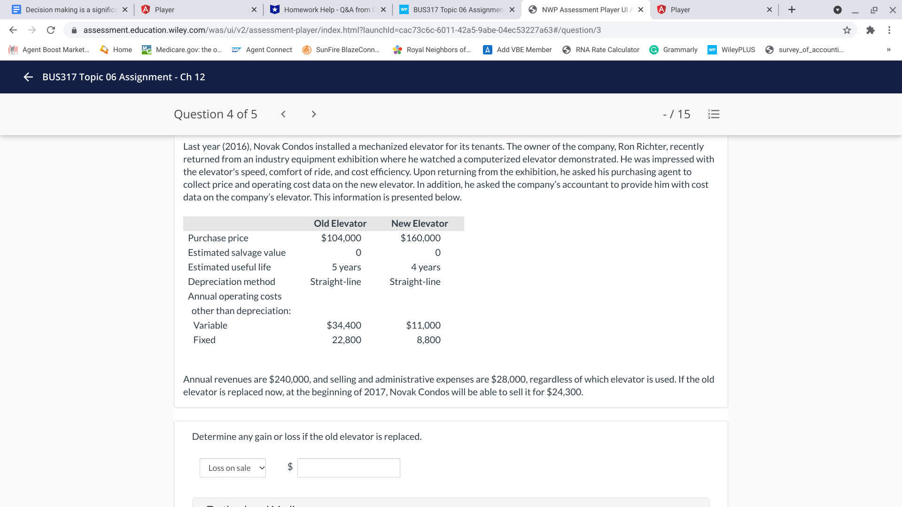Show the hidden bookmarks overflow chevron

coord(888,50)
